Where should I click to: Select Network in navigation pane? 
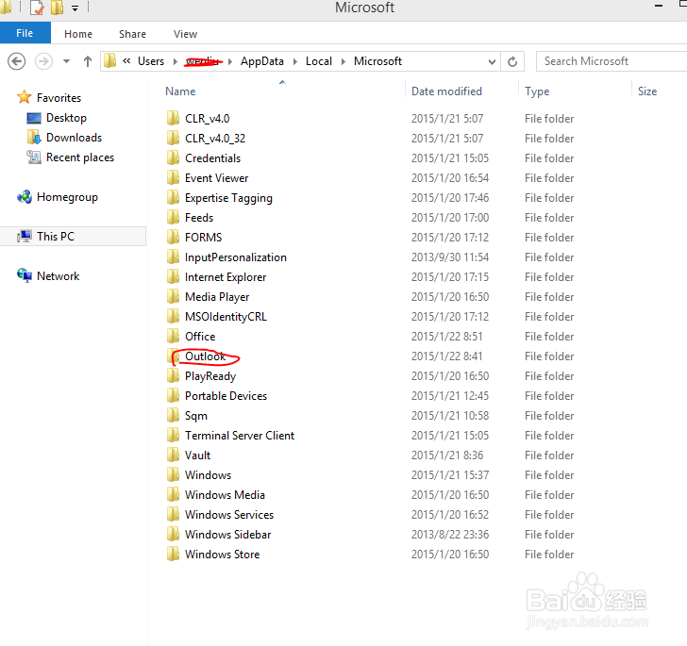pos(58,276)
